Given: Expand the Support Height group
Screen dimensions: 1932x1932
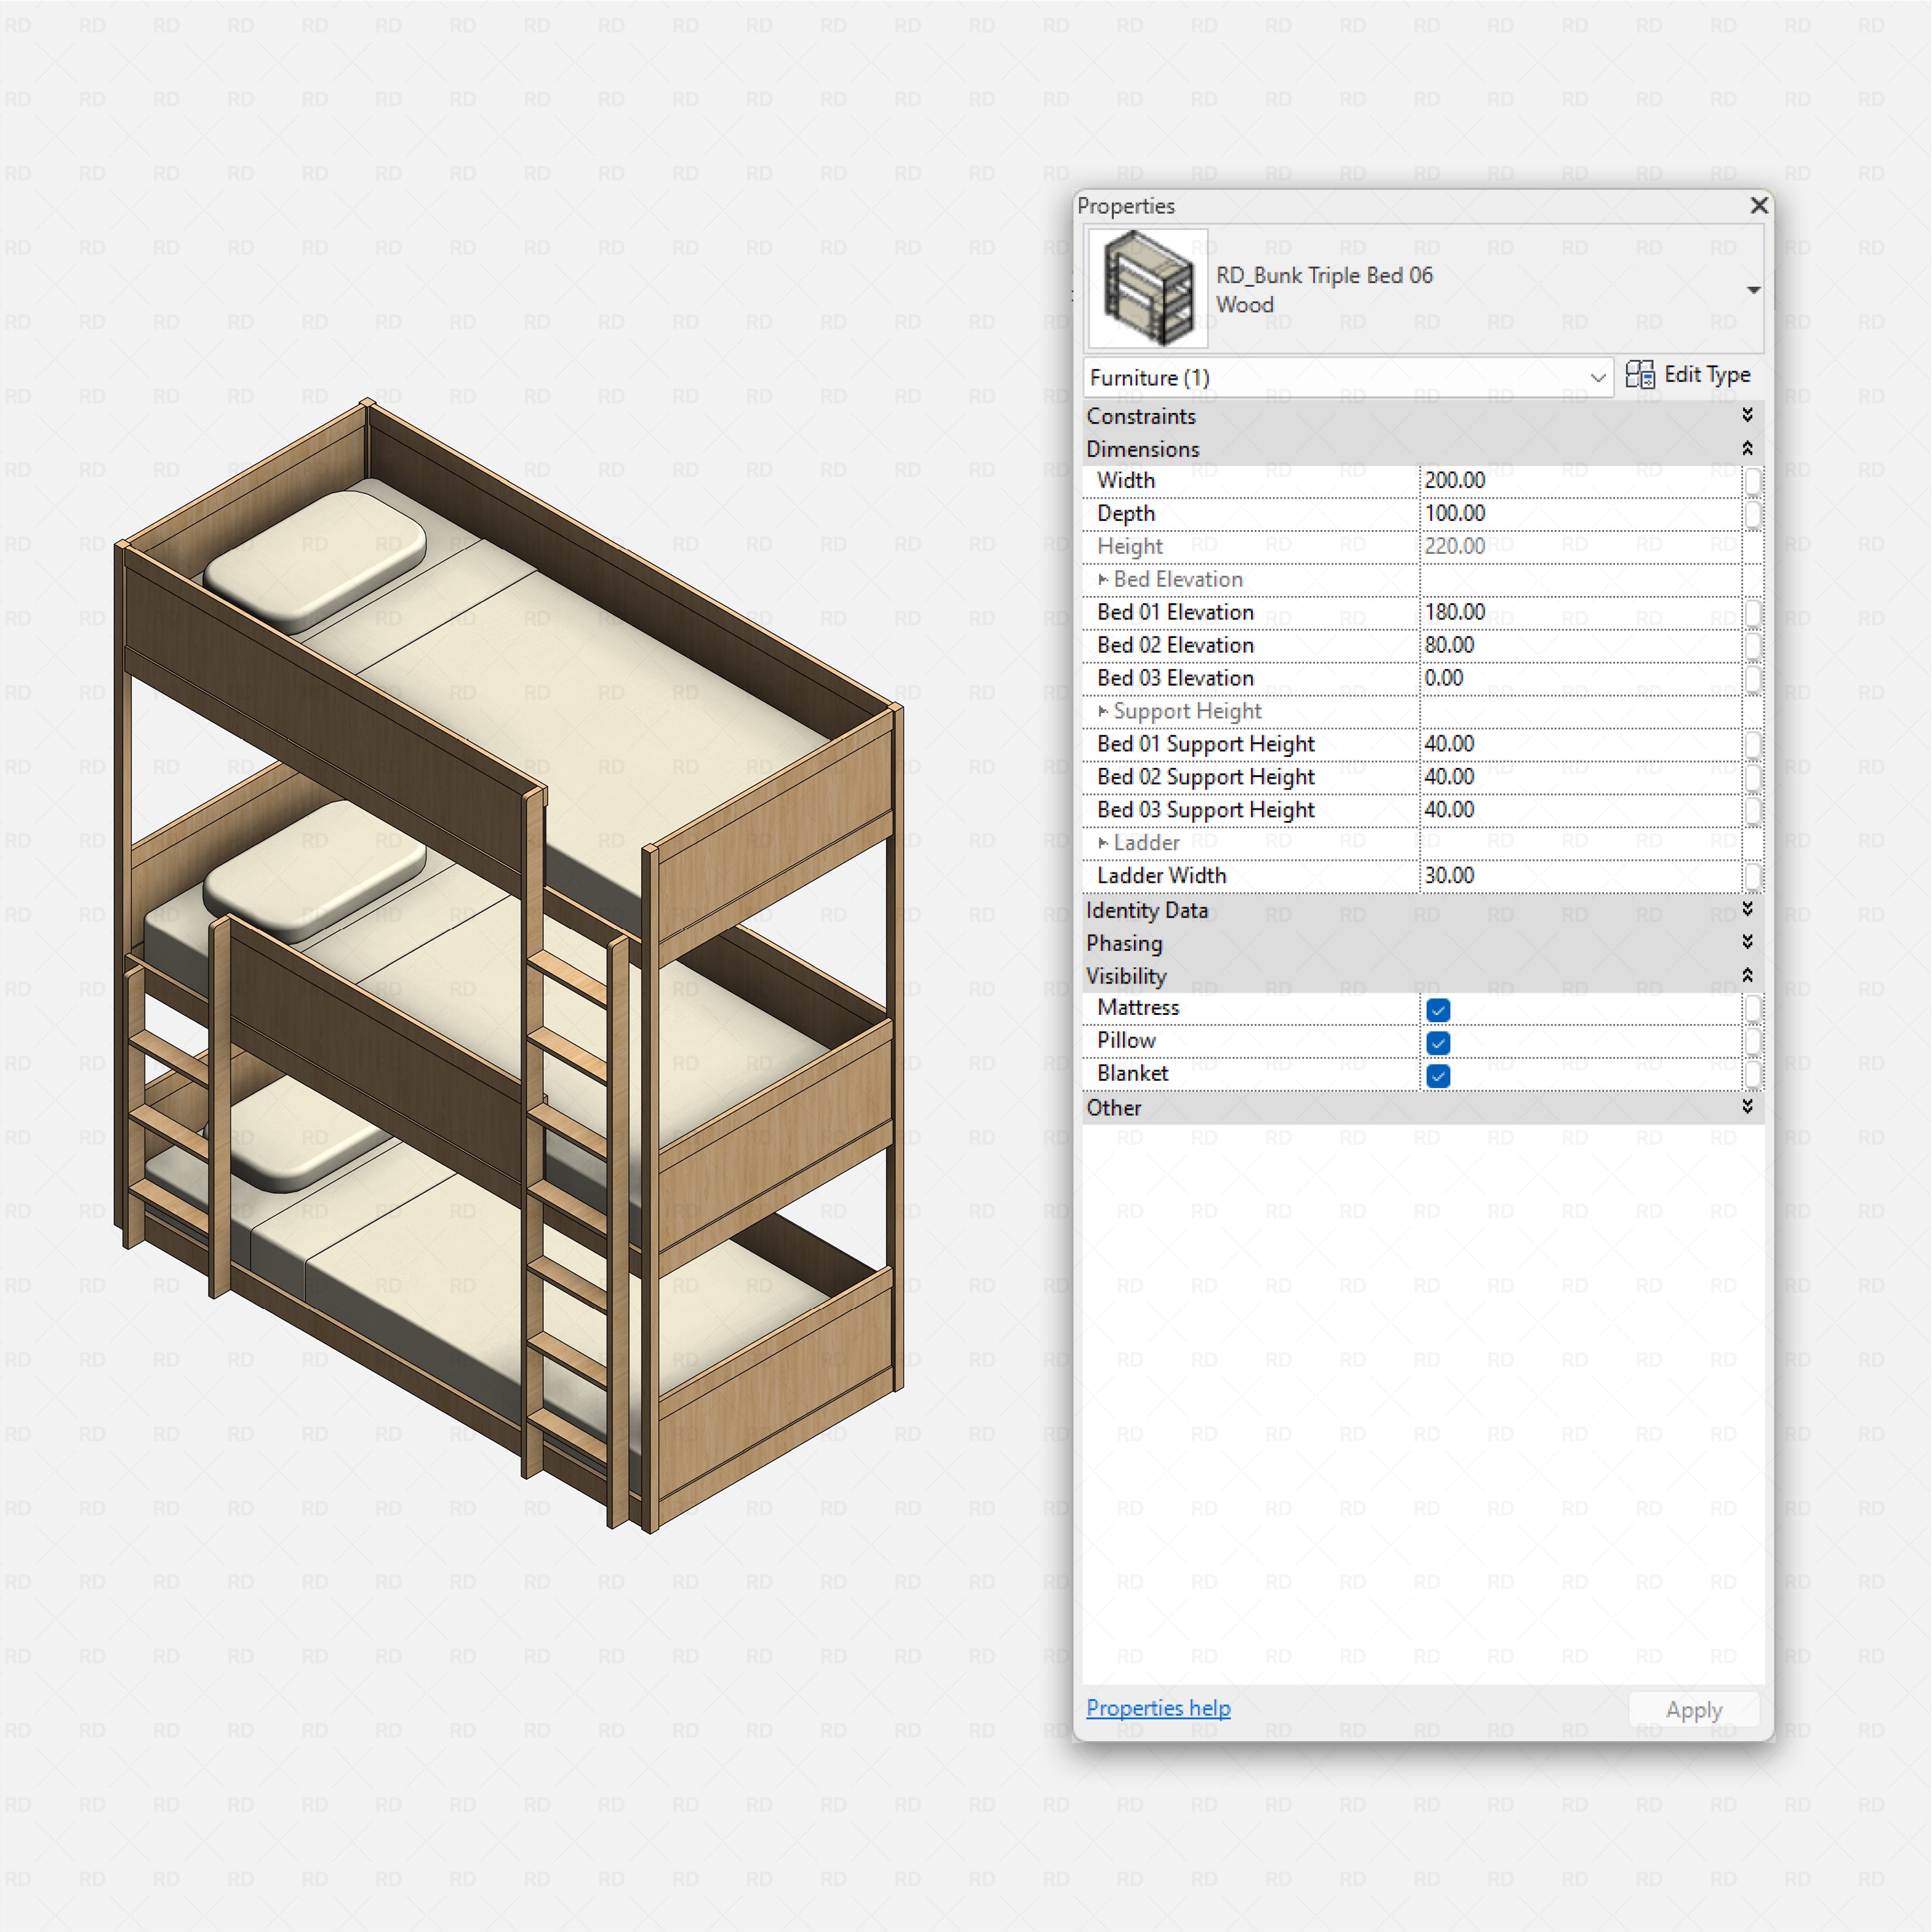Looking at the screenshot, I should point(1101,712).
